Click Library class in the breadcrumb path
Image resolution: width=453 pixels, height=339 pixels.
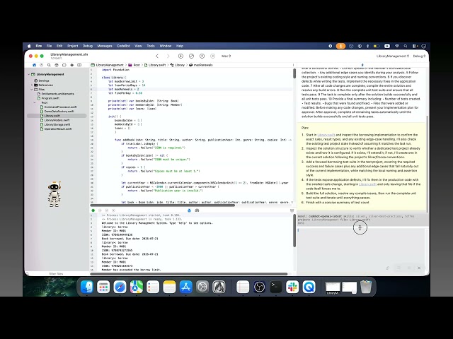point(177,65)
